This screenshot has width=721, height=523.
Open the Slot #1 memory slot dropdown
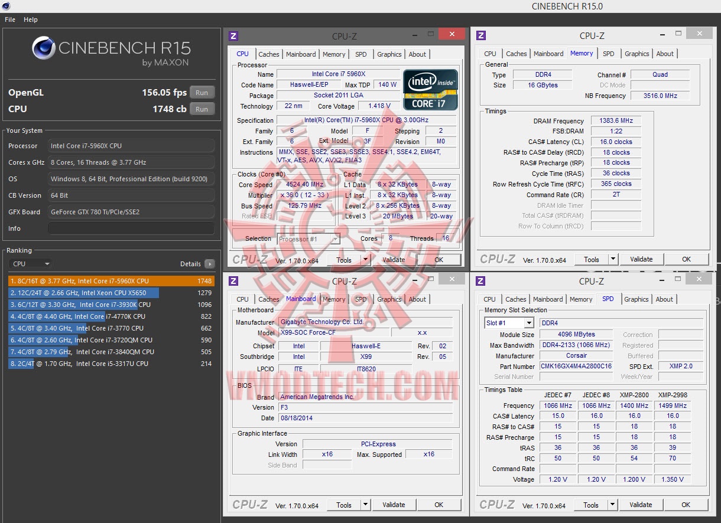pos(509,323)
